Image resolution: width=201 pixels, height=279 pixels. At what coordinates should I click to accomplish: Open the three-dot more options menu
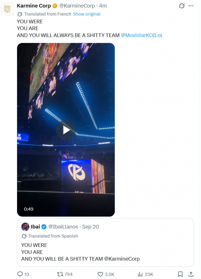[x=191, y=6]
